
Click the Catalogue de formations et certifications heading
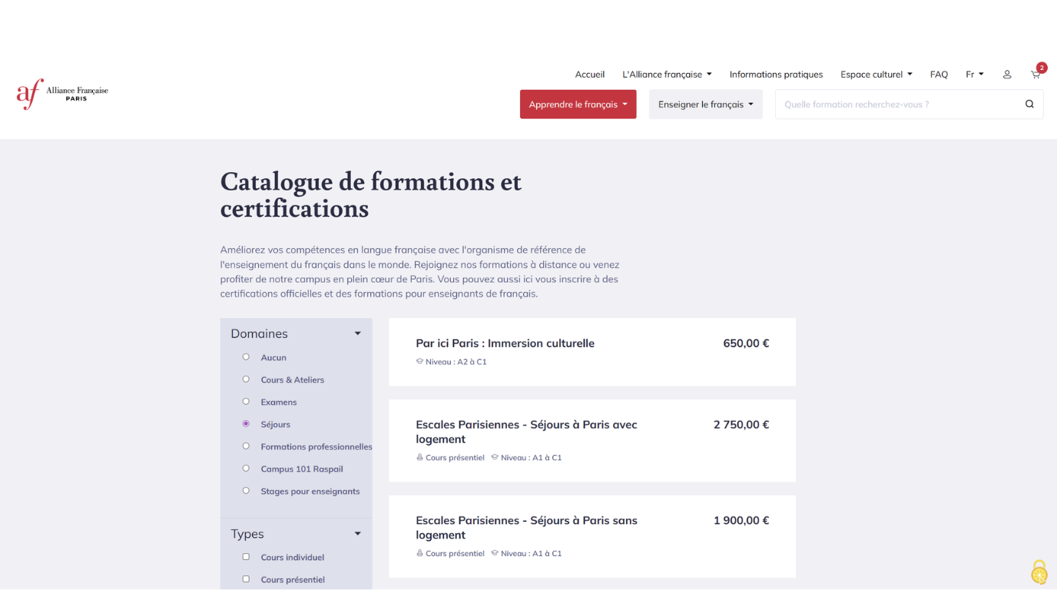click(x=371, y=195)
